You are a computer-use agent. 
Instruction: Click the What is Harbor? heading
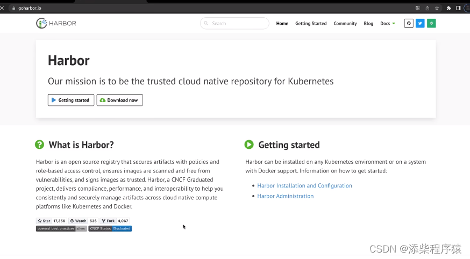81,145
